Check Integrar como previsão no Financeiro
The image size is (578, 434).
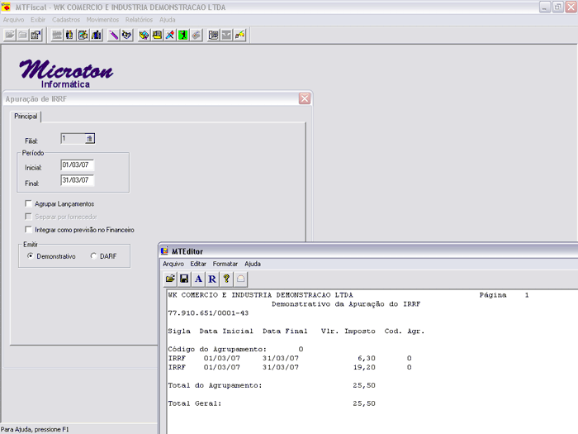click(x=29, y=230)
